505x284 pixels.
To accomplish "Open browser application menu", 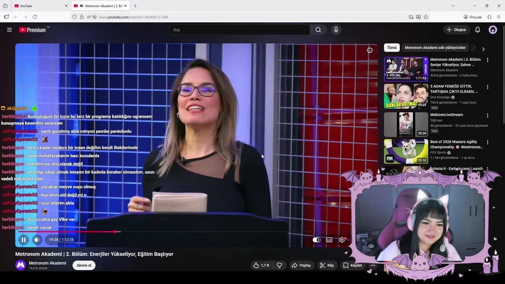I will tap(499, 17).
